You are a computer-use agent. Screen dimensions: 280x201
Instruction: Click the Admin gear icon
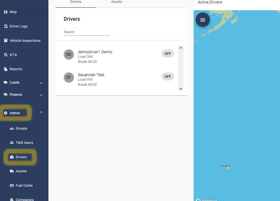(x=6, y=113)
